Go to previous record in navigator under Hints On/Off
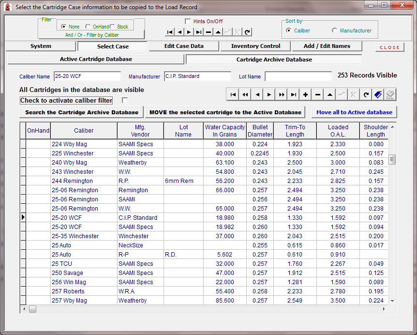 click(179, 32)
